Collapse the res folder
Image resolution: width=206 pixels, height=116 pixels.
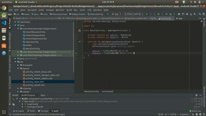15,62
